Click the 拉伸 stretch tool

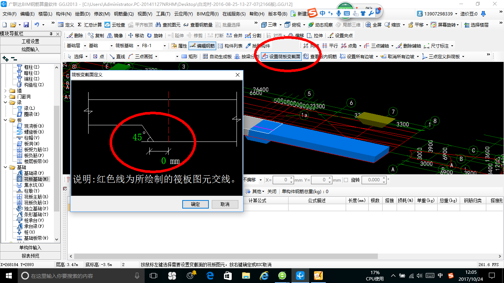click(x=315, y=35)
